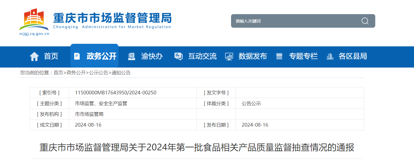Click the document icon beside 政务公开
The image size is (414, 167).
tap(77, 56)
